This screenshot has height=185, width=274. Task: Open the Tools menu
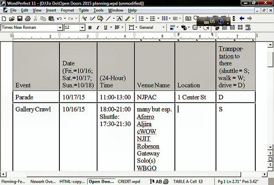pyautogui.click(x=98, y=11)
